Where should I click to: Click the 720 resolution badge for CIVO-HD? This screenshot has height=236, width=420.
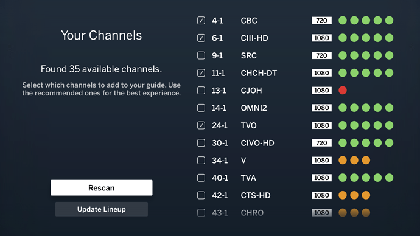click(x=321, y=143)
